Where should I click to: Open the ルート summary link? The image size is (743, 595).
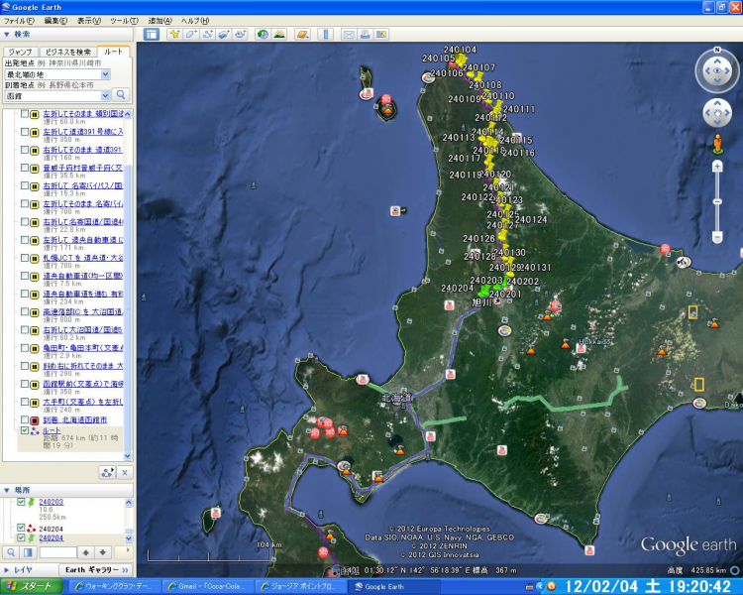click(x=52, y=430)
